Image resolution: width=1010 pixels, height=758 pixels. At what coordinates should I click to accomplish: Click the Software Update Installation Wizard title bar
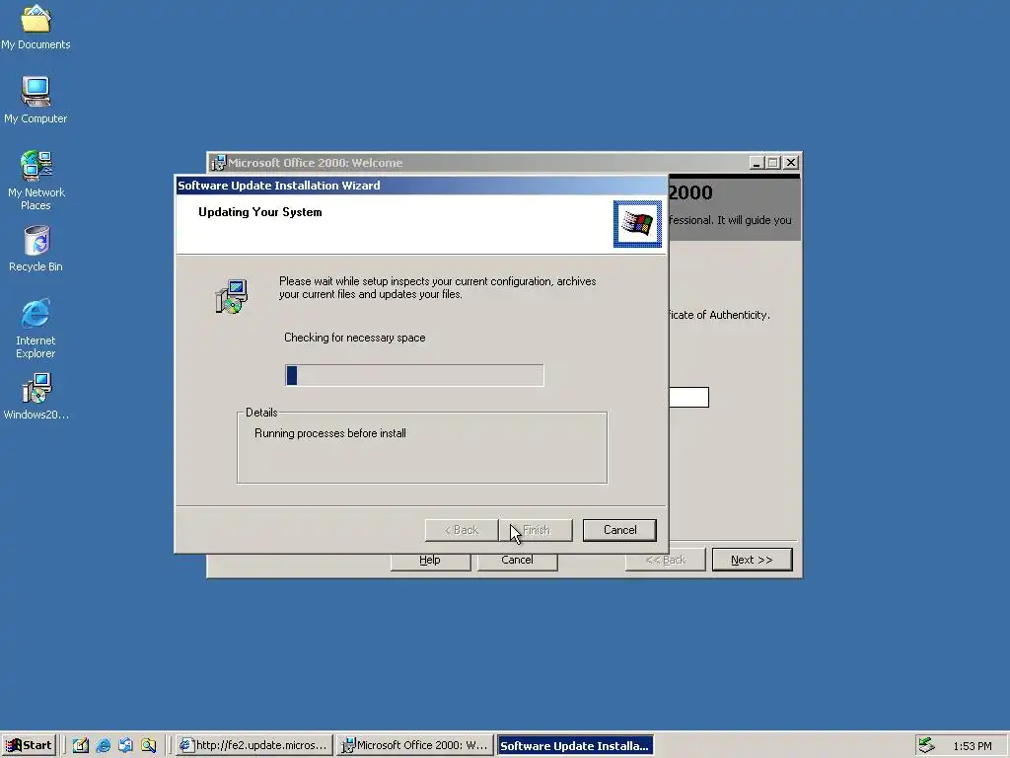click(x=421, y=186)
